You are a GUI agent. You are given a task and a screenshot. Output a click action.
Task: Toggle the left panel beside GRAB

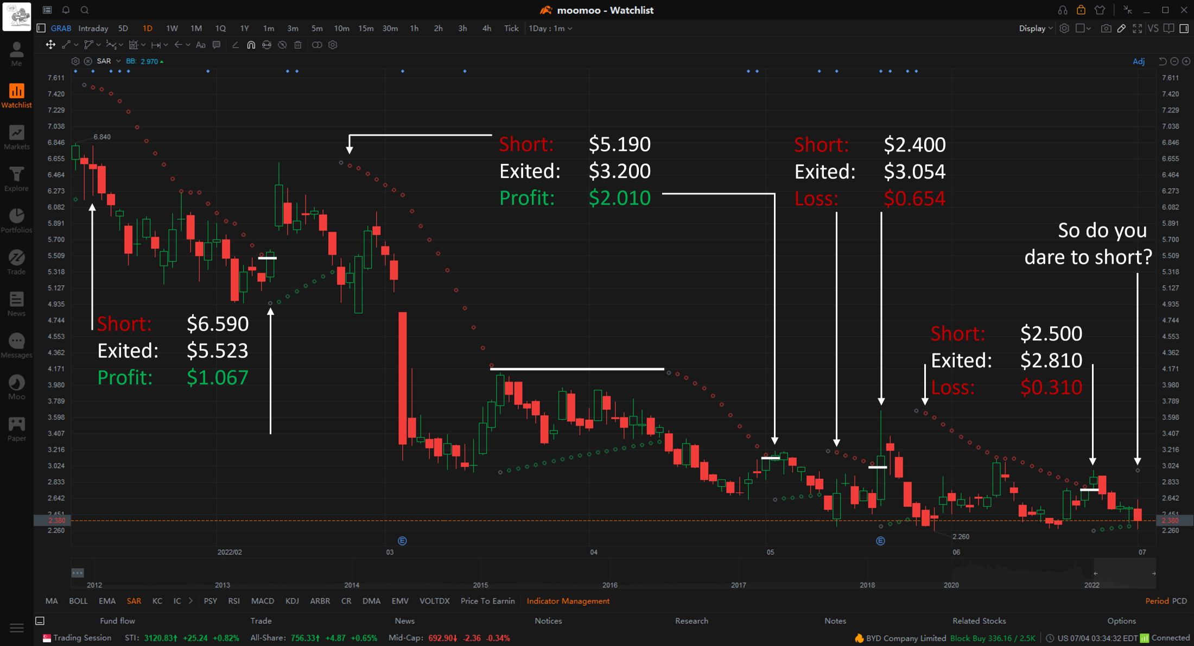coord(41,28)
